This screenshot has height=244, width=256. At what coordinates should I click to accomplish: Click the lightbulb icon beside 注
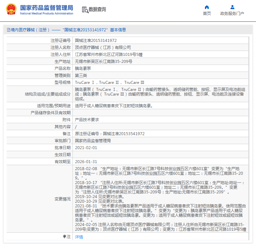coord(64,237)
